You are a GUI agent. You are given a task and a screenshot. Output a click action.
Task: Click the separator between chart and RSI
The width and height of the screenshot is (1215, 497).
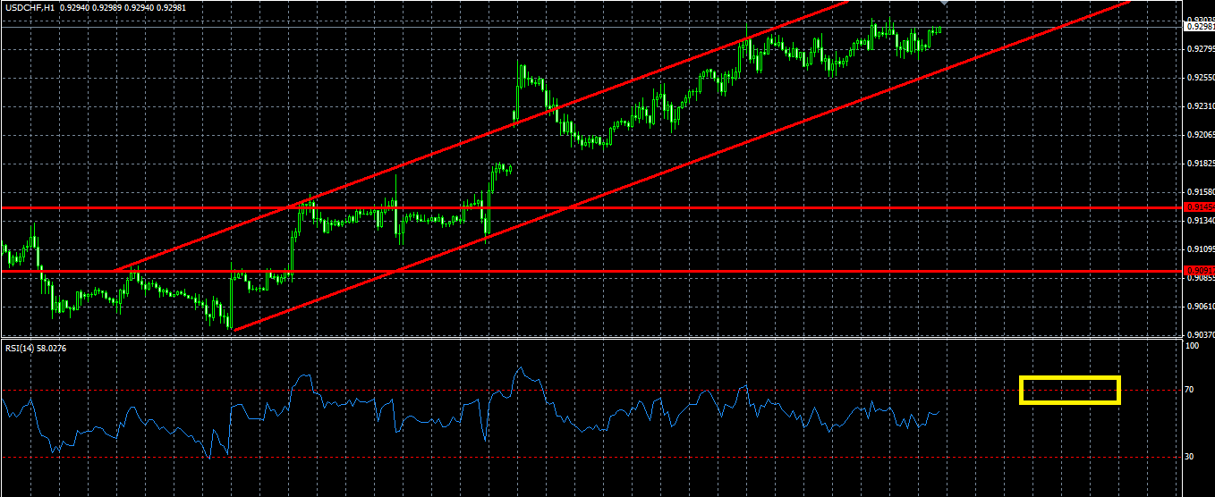click(591, 338)
